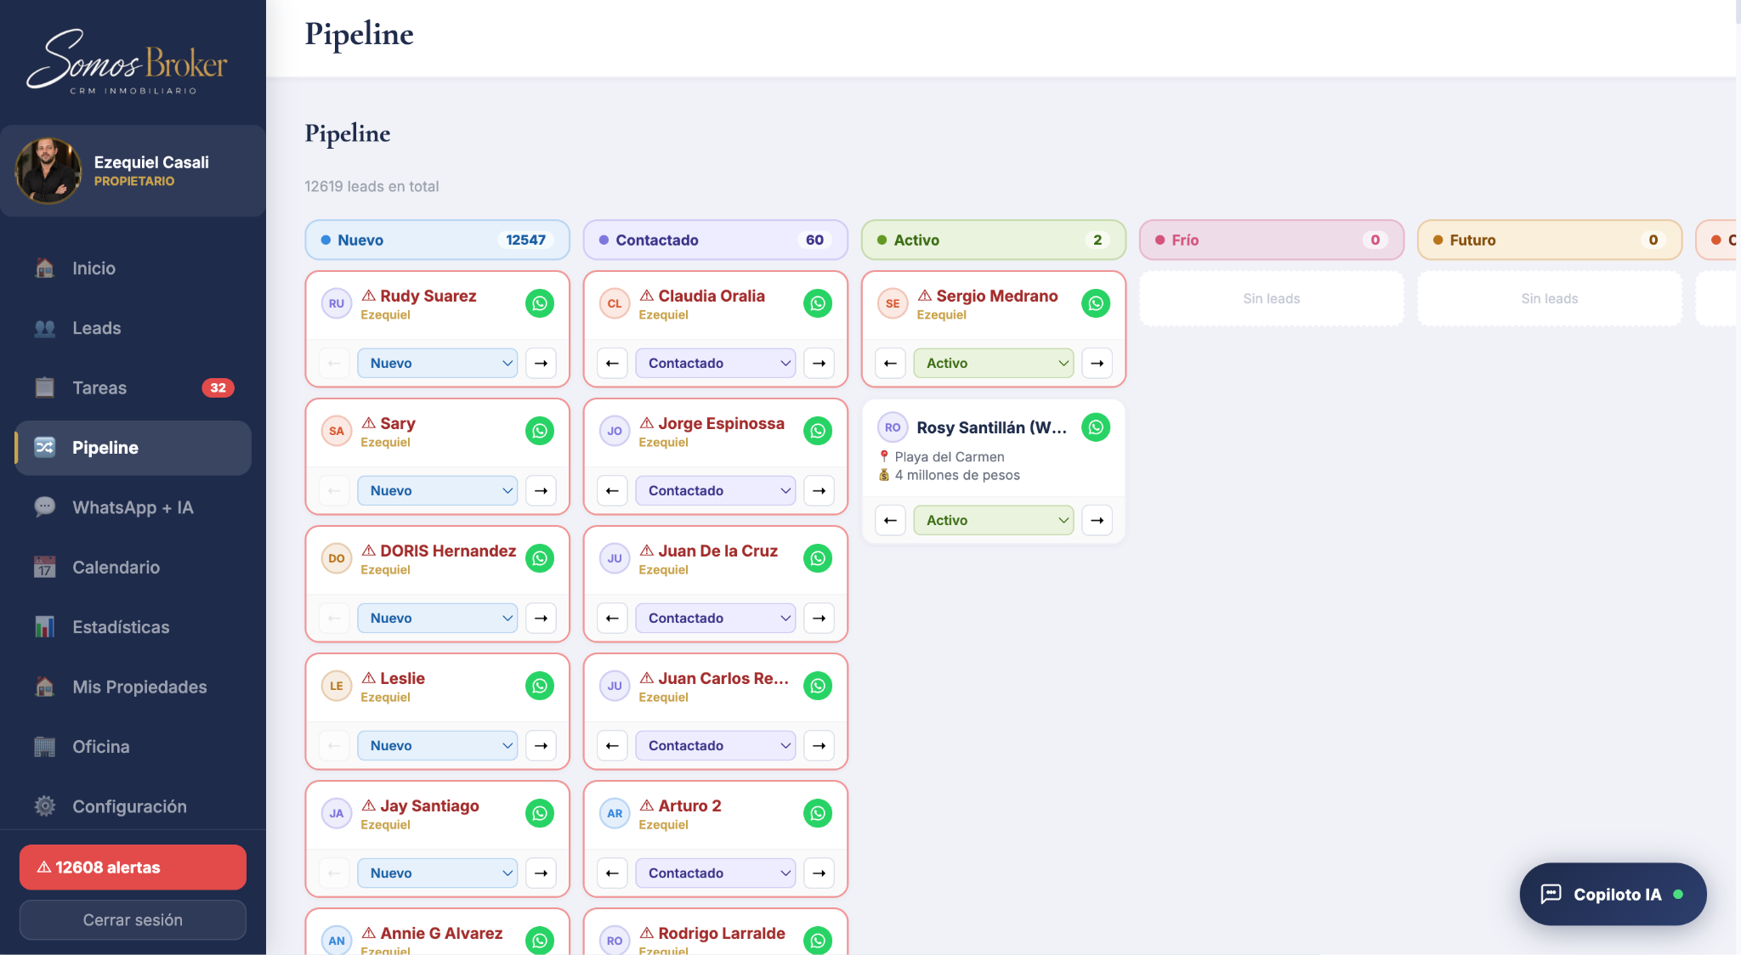
Task: Move Sary forward with right arrow
Action: [541, 490]
